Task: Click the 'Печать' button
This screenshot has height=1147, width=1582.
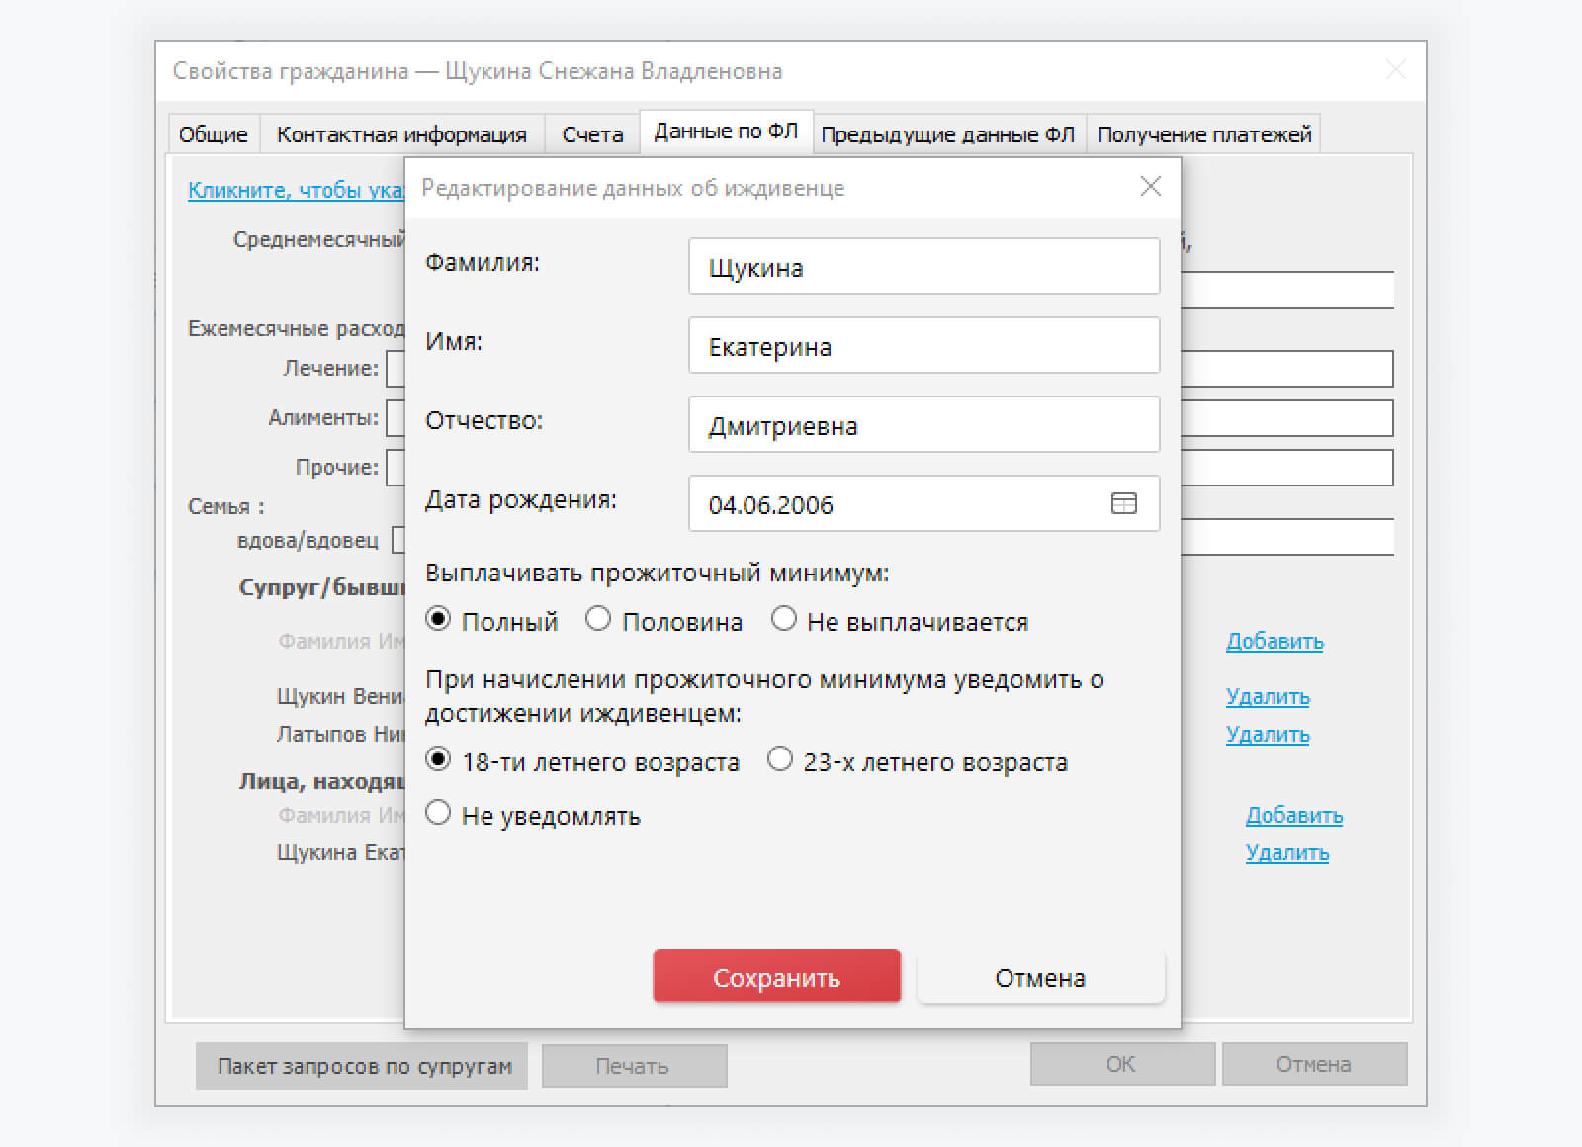Action: pyautogui.click(x=633, y=1066)
